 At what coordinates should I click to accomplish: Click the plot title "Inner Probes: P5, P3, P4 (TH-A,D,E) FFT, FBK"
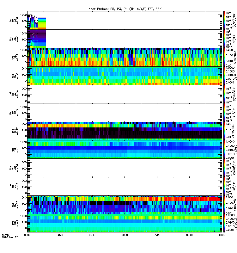coord(125,9)
